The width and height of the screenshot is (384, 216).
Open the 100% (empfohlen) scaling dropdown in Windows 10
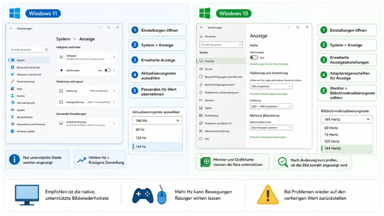pyautogui.click(x=271, y=86)
